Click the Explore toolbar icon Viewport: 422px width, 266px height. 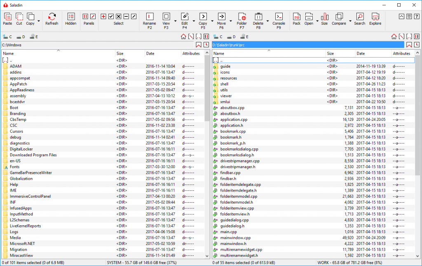375,19
